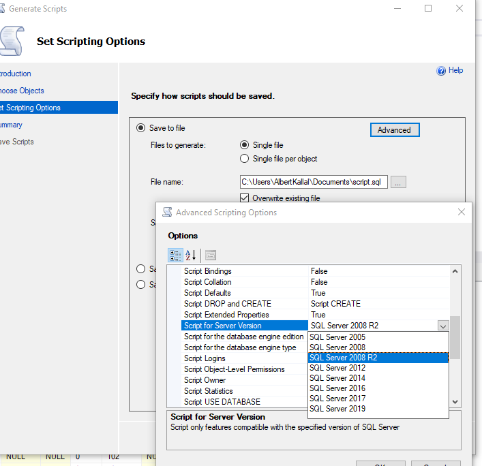
Task: Go to the Save Scripts wizard step
Action: point(16,142)
